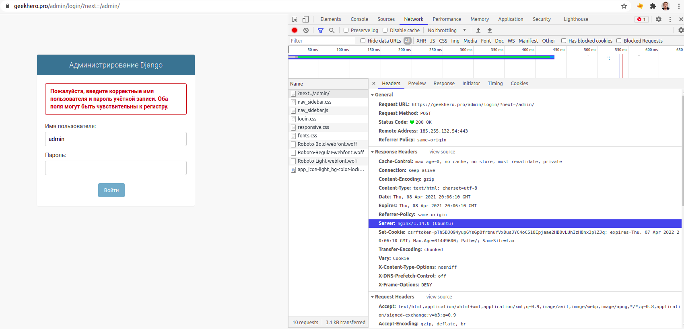The image size is (684, 329).
Task: Collapse the Request Headers section
Action: pos(373,297)
